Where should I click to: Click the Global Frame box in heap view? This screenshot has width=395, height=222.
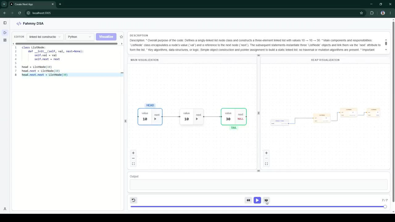pyautogui.click(x=280, y=122)
